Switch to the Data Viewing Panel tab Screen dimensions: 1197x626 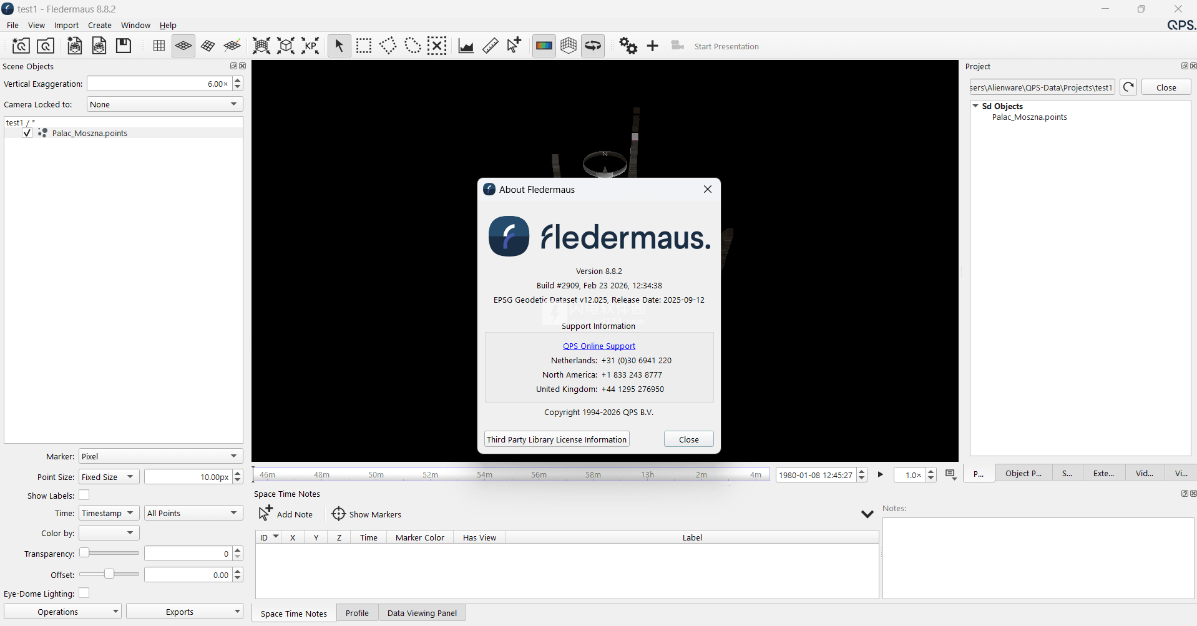tap(422, 613)
